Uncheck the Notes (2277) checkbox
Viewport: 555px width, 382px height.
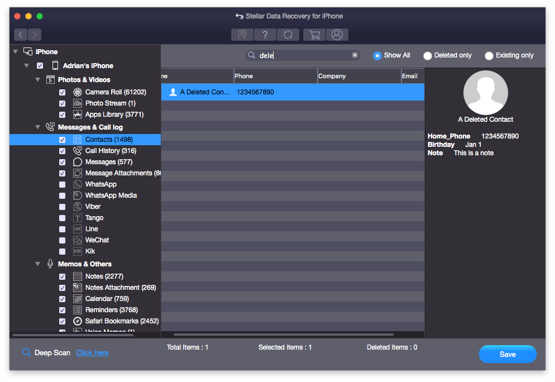click(x=63, y=276)
